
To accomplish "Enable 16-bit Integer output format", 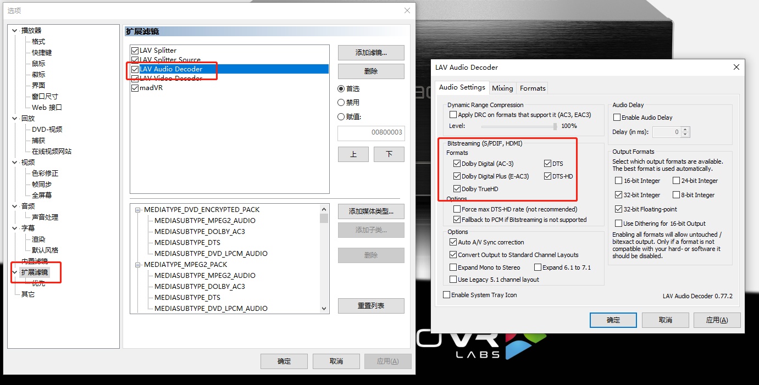I will (x=619, y=181).
